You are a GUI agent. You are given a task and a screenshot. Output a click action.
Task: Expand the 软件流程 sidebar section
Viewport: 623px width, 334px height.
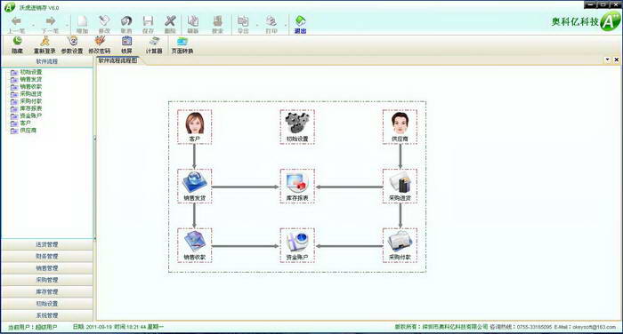(x=47, y=61)
